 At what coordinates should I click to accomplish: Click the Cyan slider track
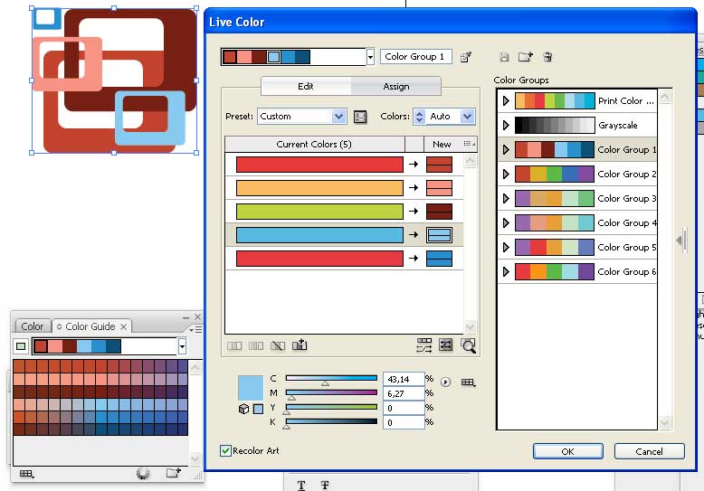[331, 378]
